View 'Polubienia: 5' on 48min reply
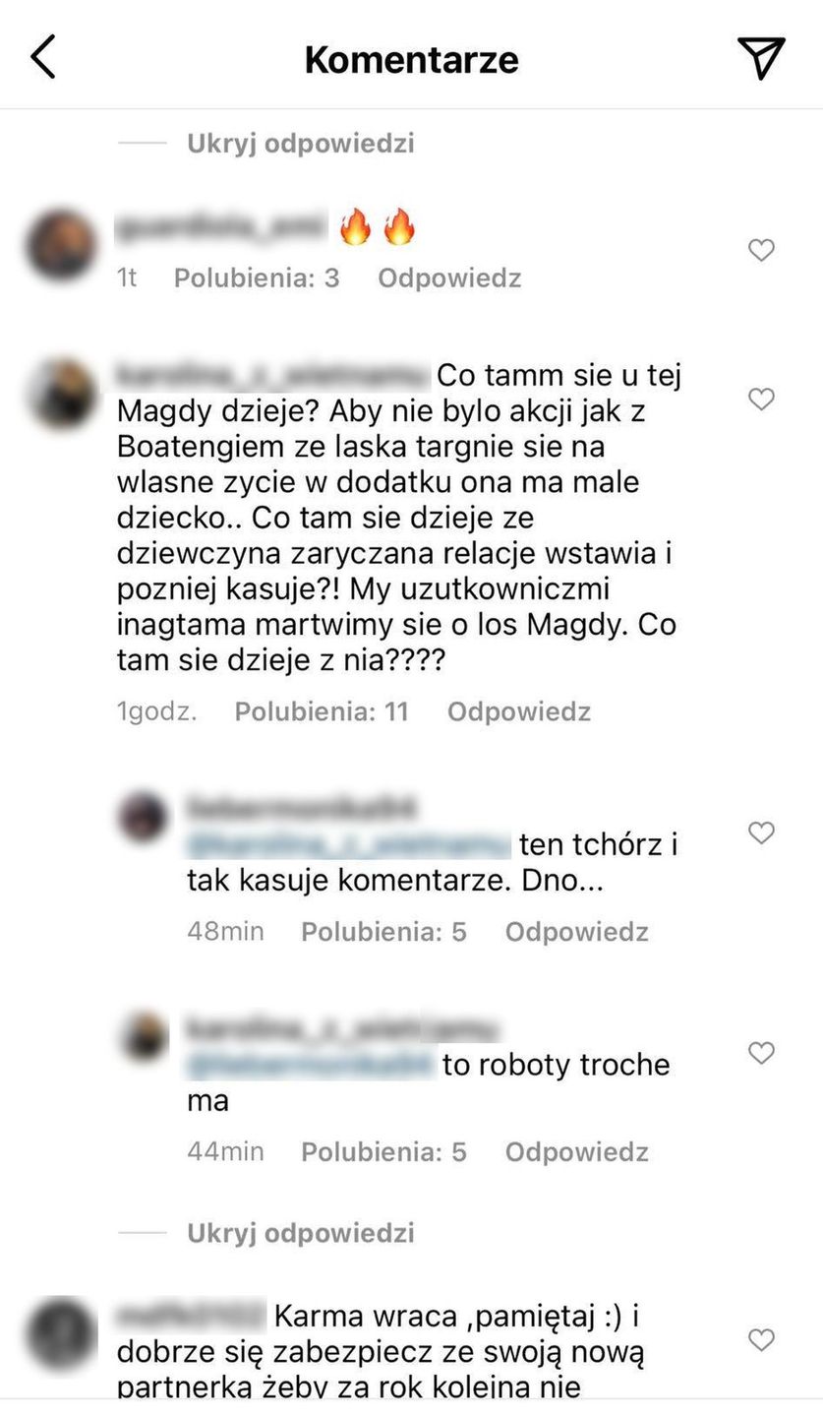The width and height of the screenshot is (823, 1417). pos(383,932)
